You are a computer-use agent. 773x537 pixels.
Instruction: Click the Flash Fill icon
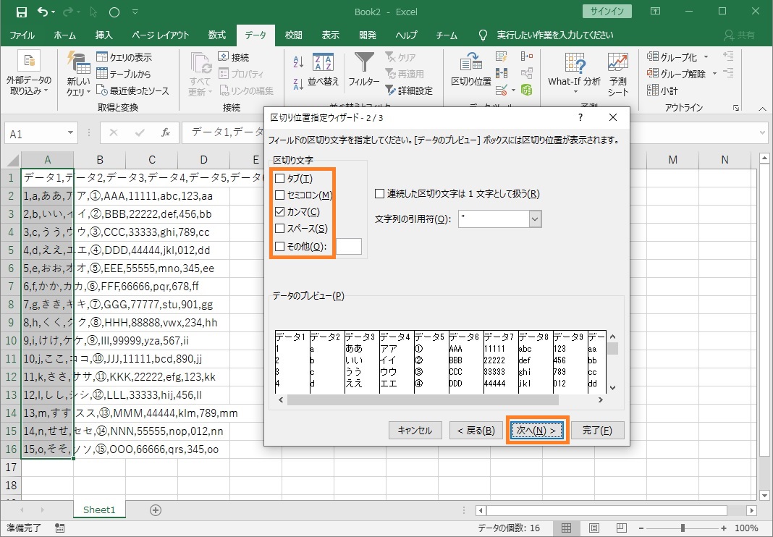(x=502, y=57)
